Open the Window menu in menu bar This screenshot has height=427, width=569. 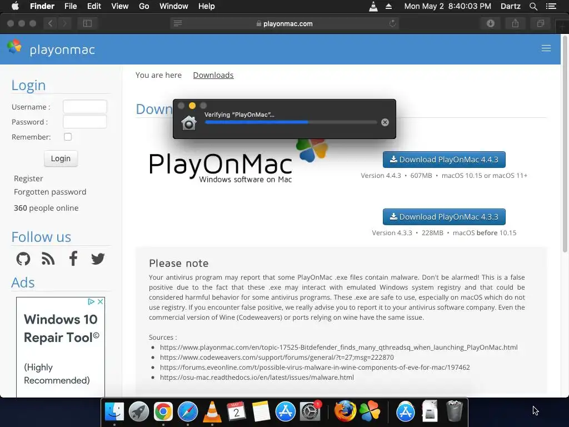tap(174, 6)
